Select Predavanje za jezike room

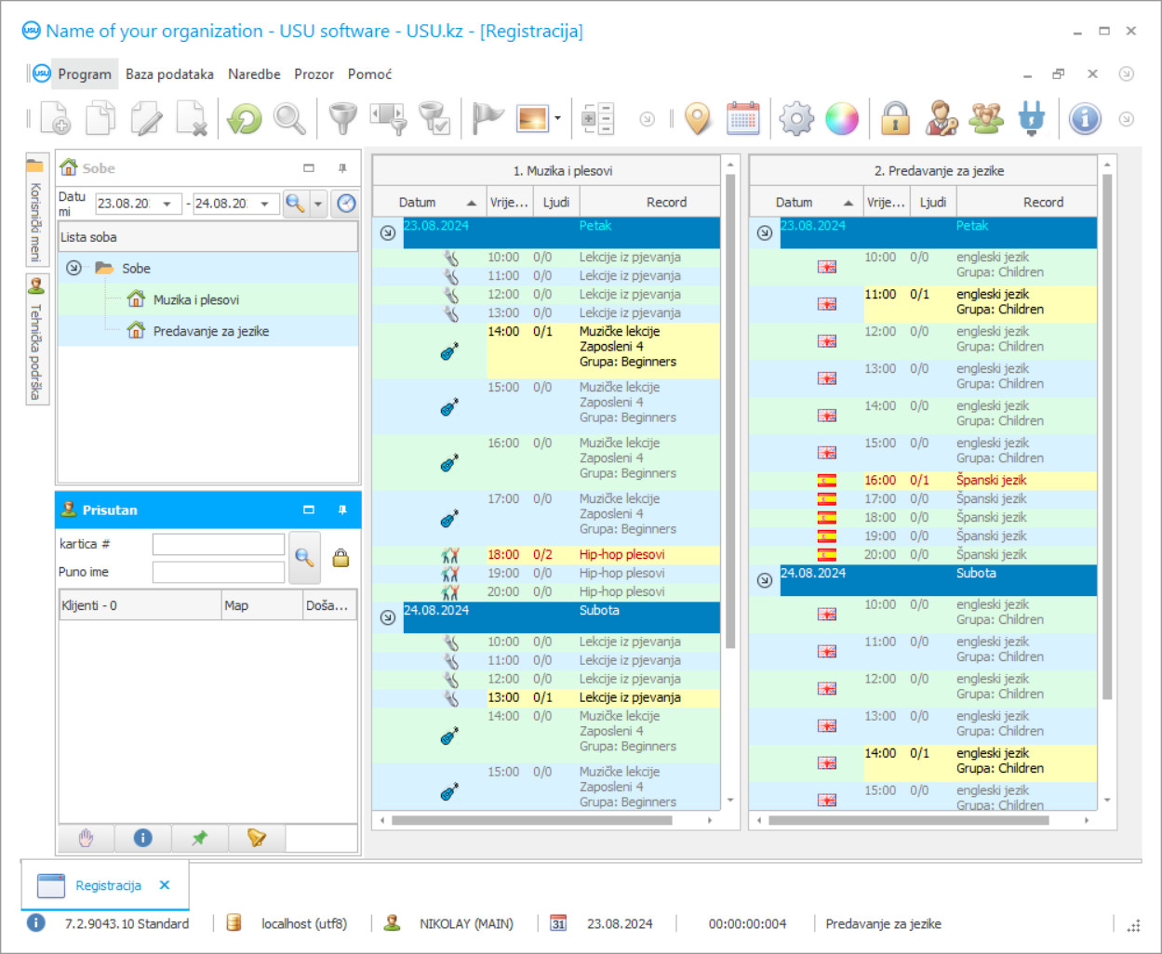[x=211, y=331]
